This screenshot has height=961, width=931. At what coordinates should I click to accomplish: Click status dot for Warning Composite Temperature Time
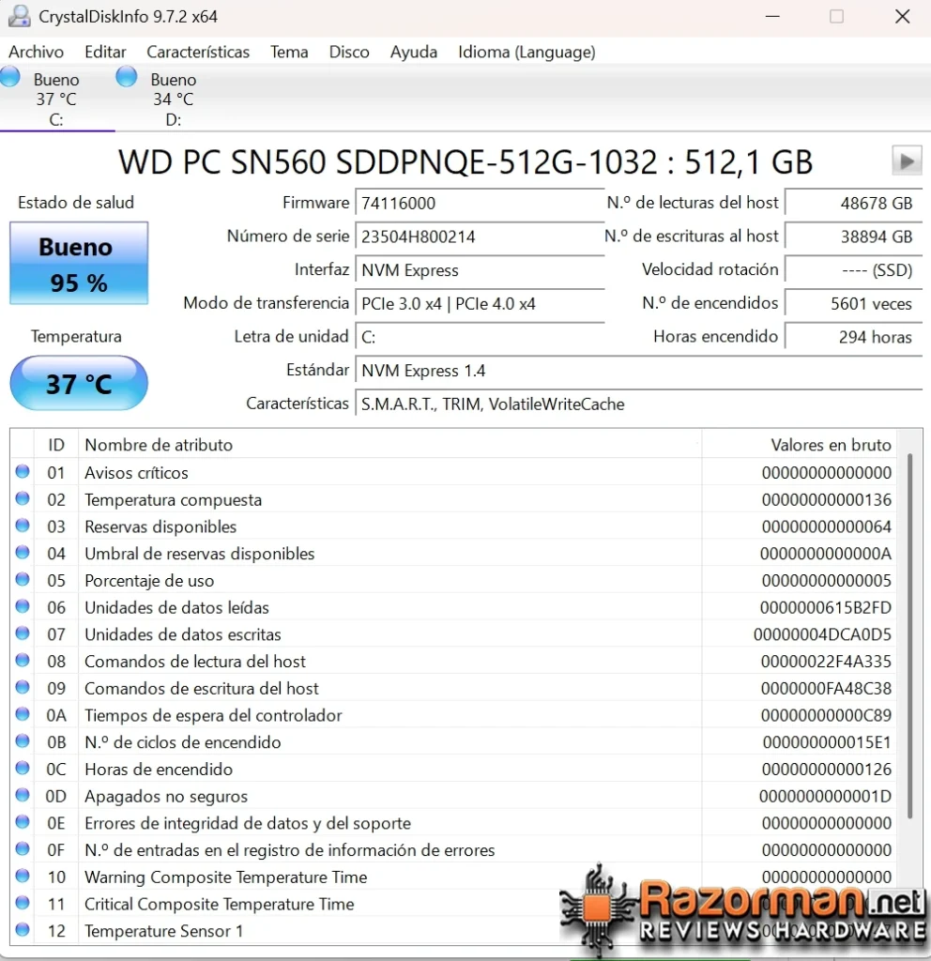23,876
